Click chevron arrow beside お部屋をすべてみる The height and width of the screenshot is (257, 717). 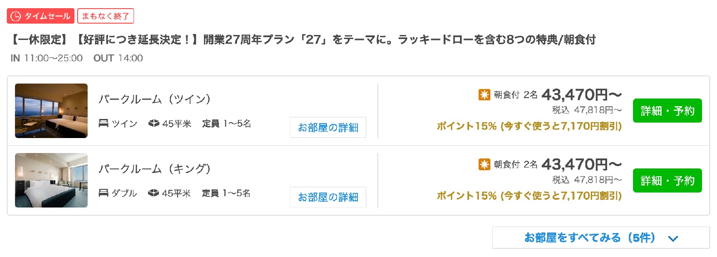(673, 238)
